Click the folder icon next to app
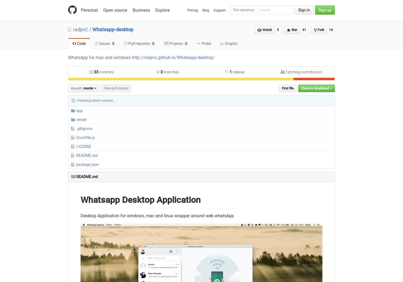Screen dimensions: 403x282 tap(73, 111)
